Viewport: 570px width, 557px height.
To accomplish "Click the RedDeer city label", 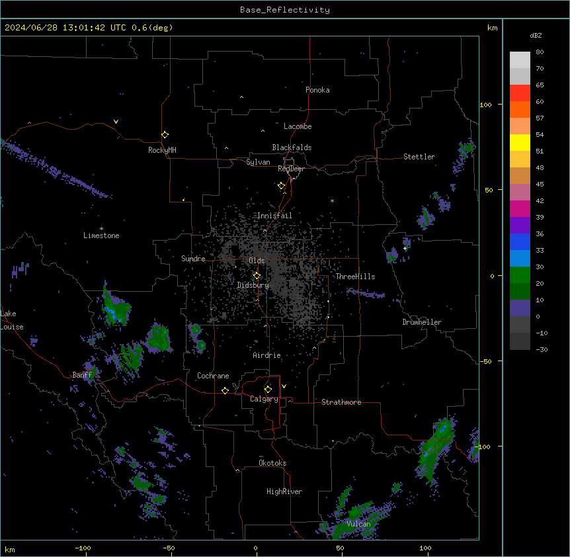I will tap(291, 169).
